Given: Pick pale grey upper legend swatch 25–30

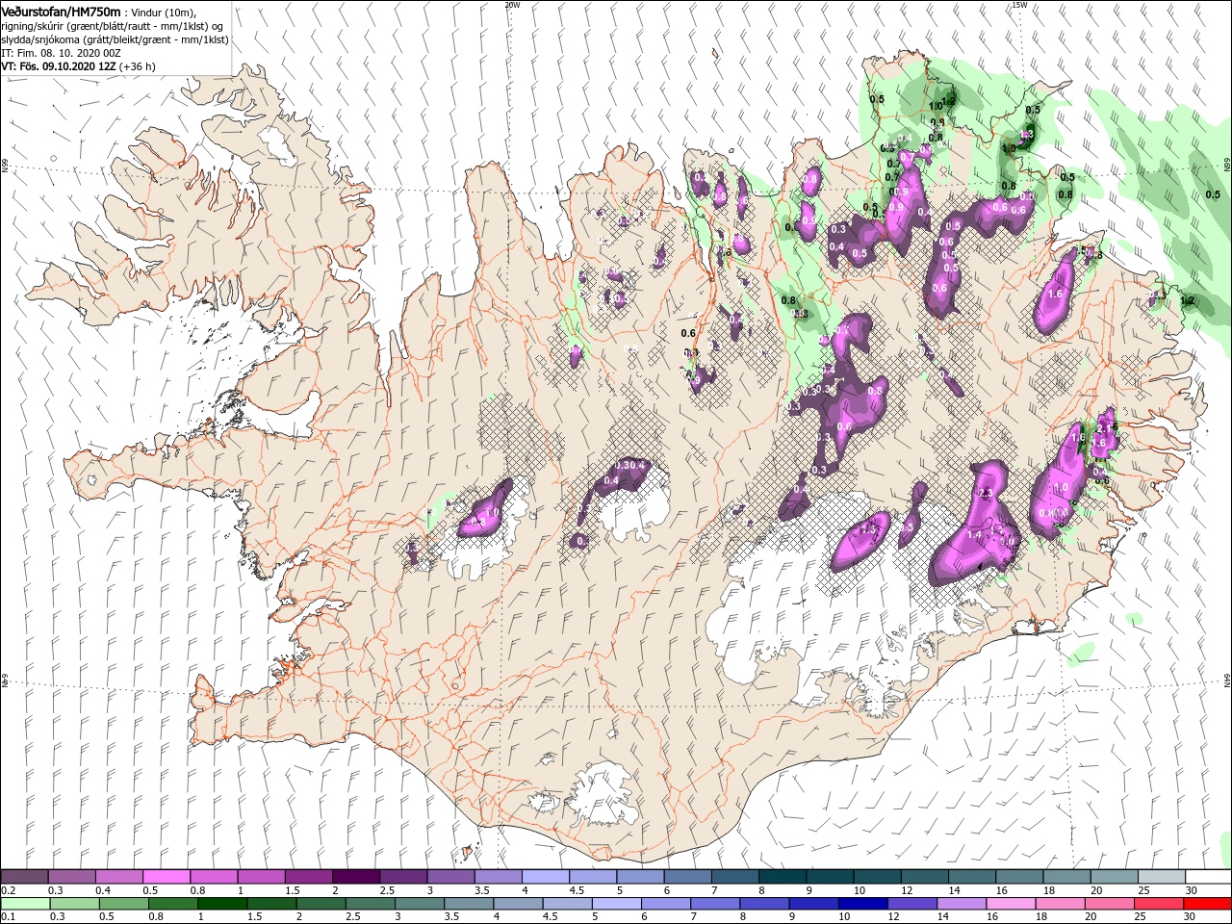Looking at the screenshot, I should click(x=1160, y=877).
